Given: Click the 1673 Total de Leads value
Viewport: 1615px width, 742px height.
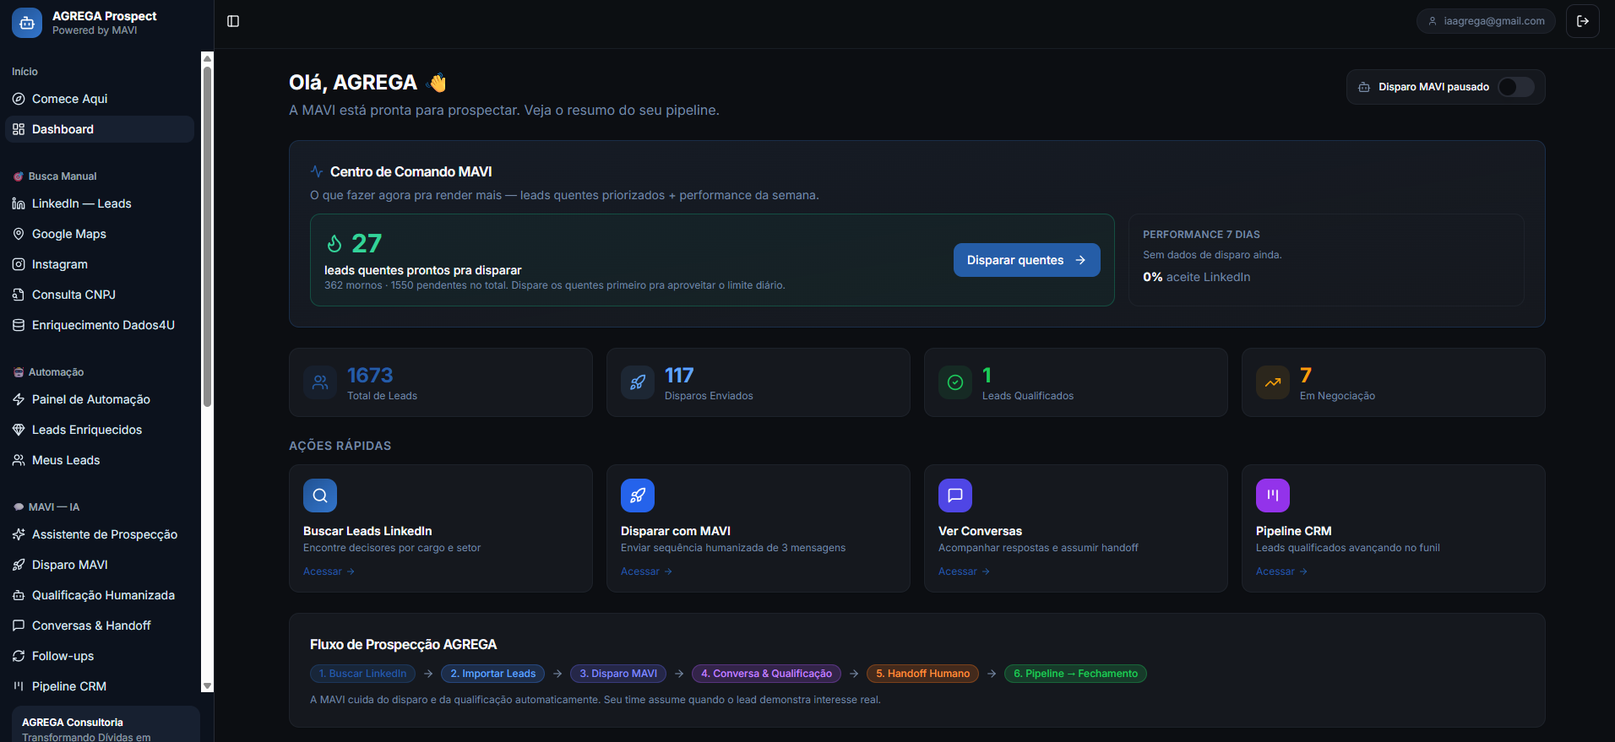Looking at the screenshot, I should (x=370, y=376).
